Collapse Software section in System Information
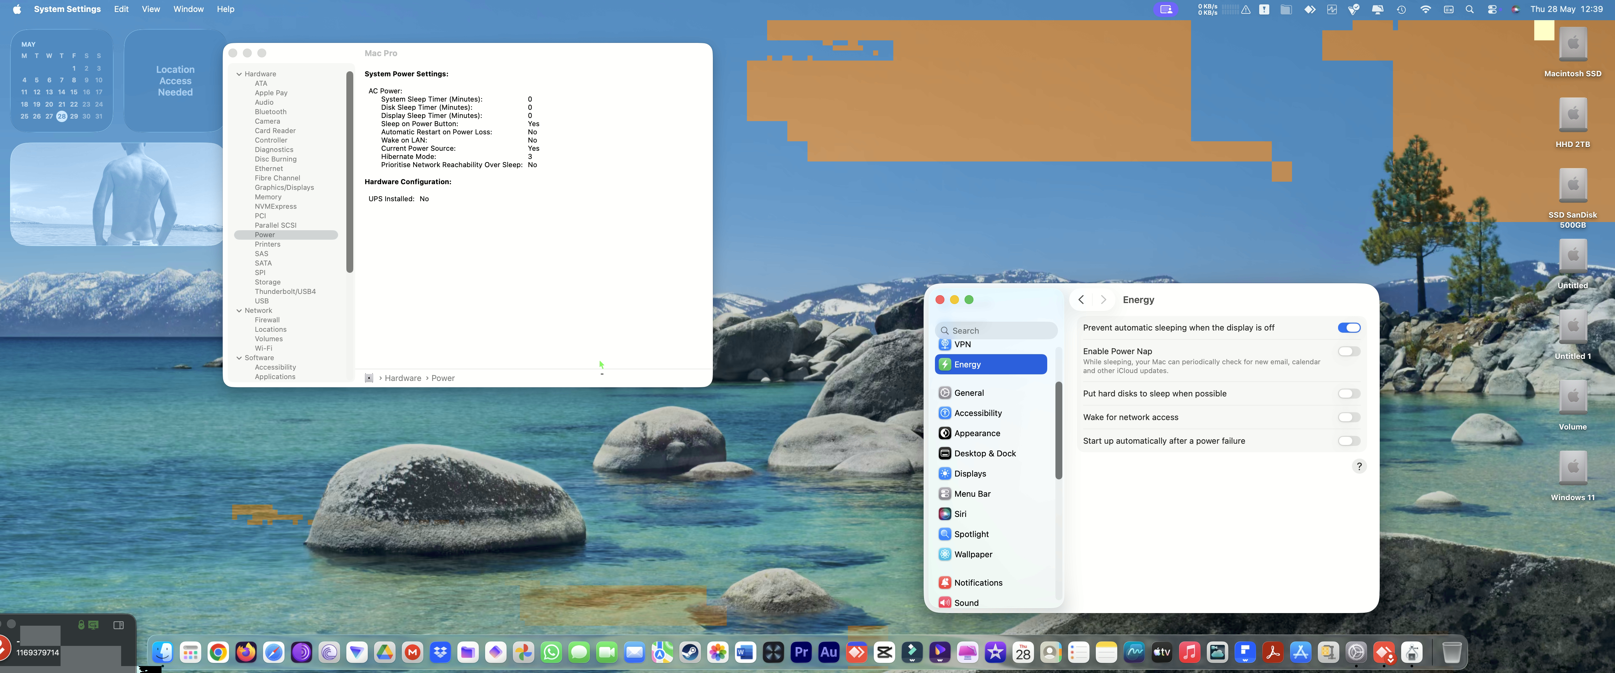 (x=239, y=358)
